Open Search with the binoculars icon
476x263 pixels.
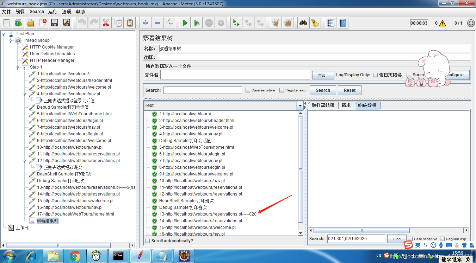pyautogui.click(x=303, y=23)
